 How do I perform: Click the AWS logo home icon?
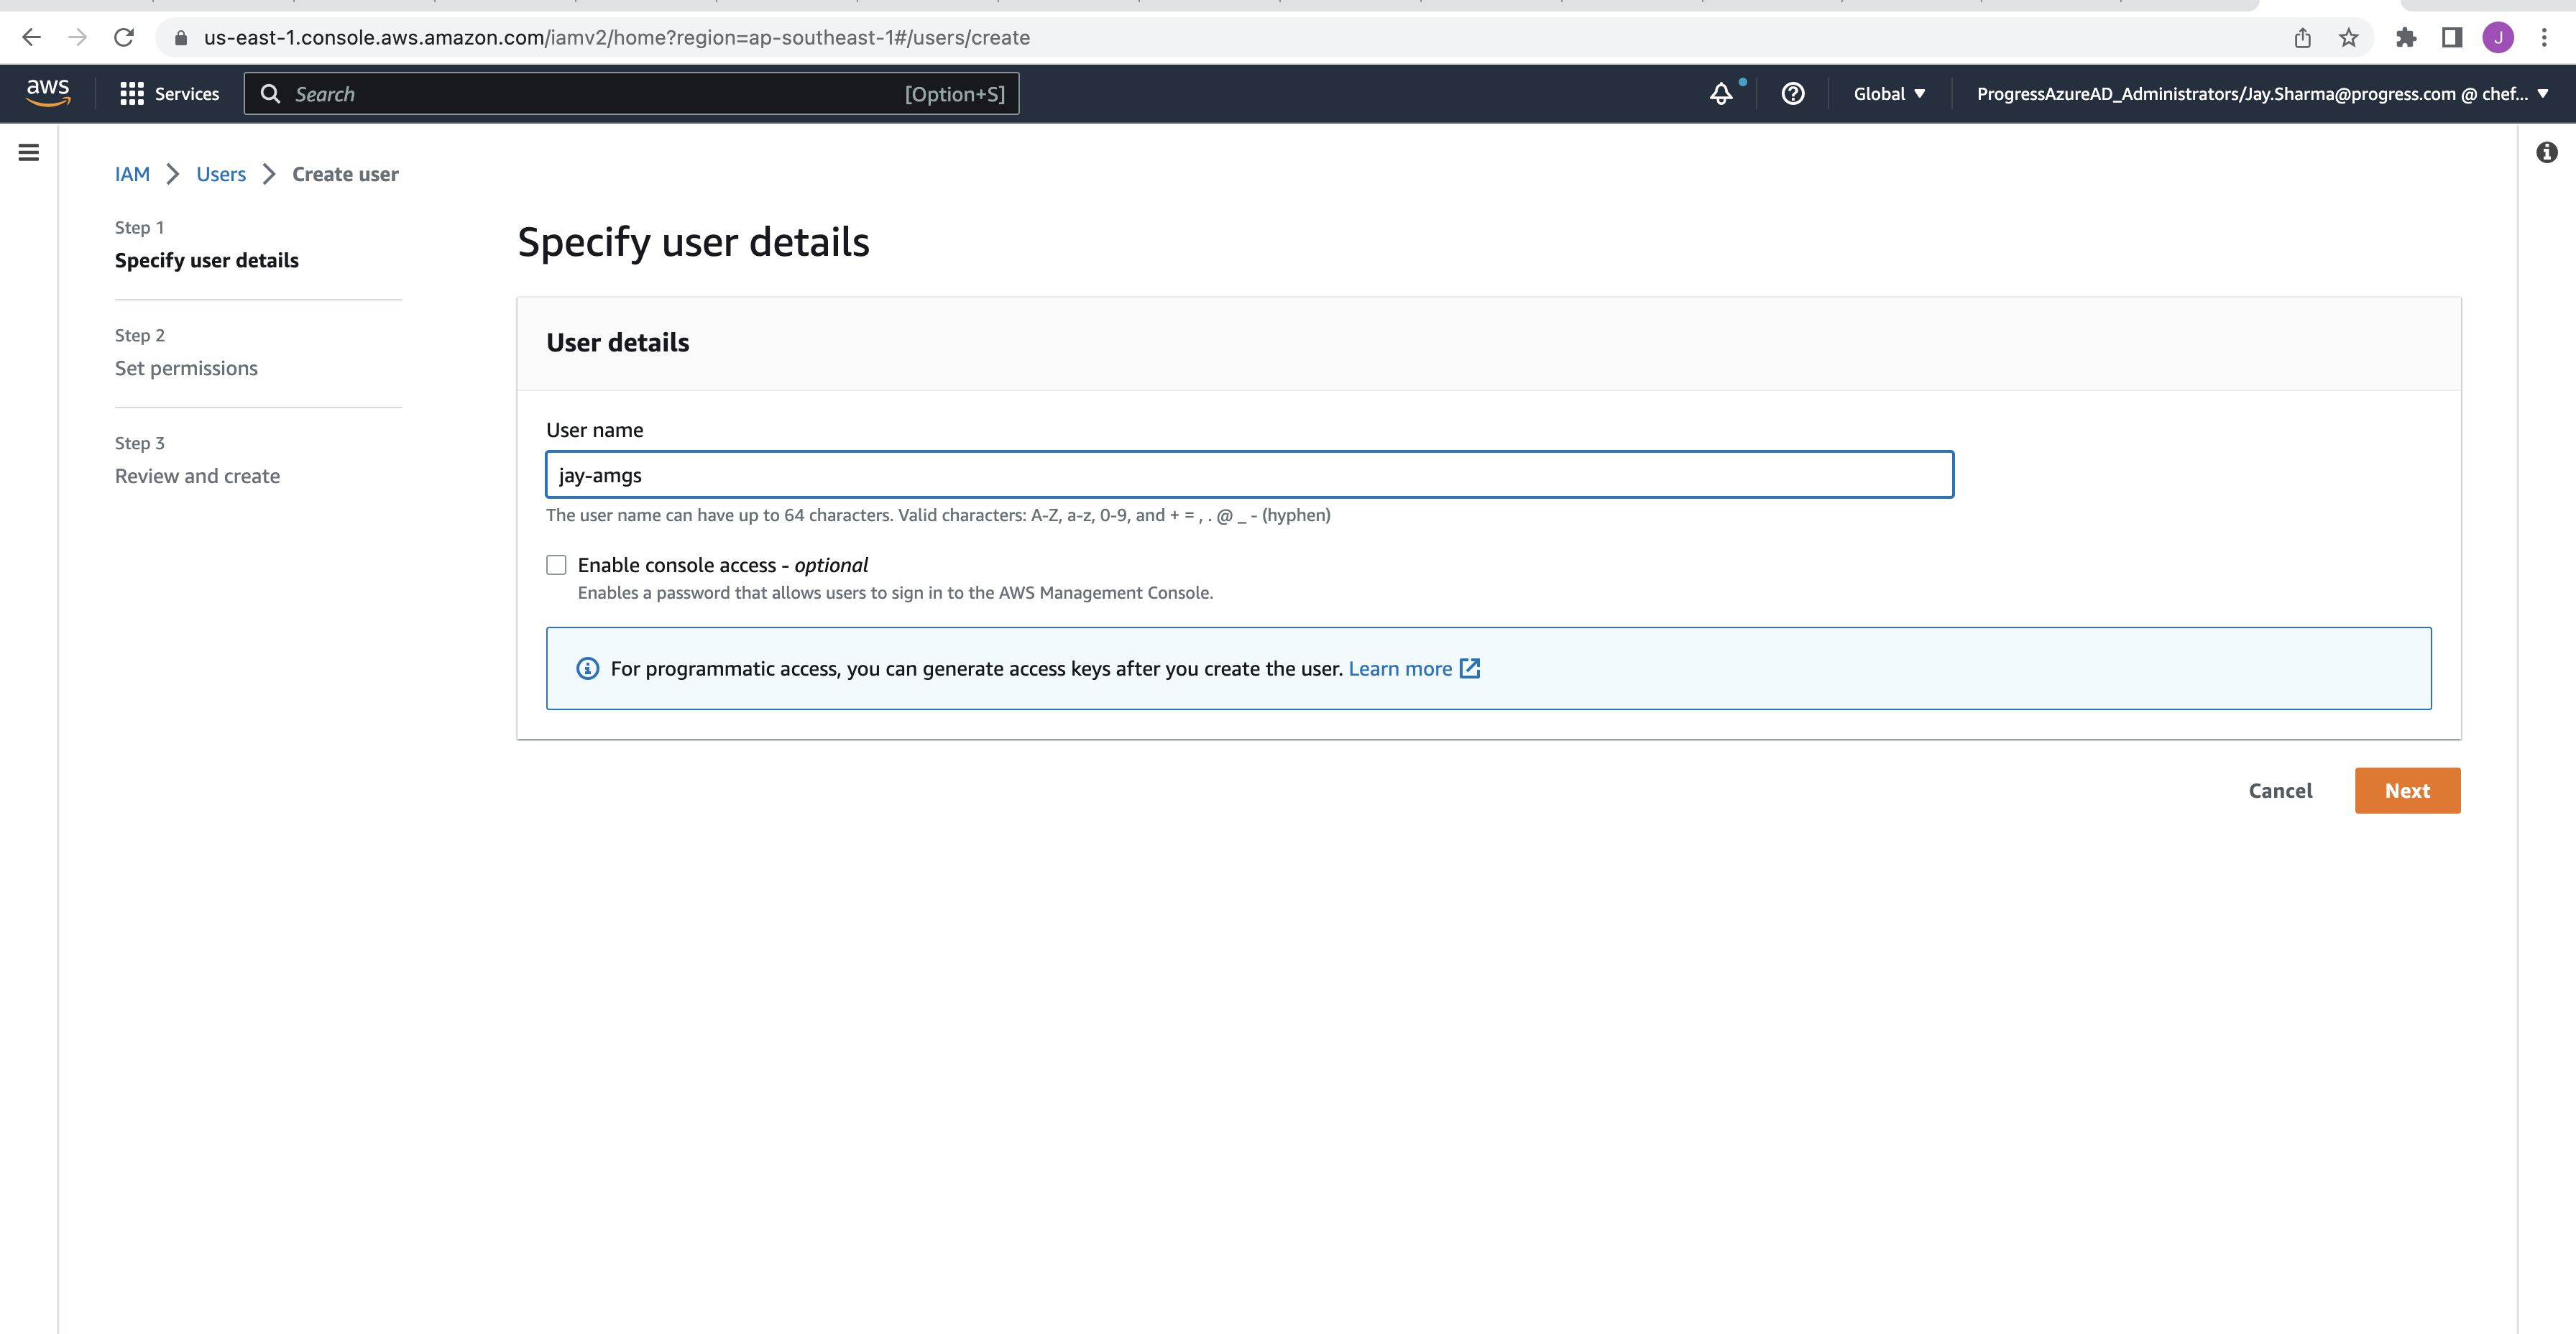point(47,93)
